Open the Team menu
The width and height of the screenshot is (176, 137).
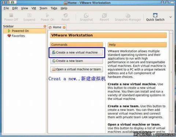[x=43, y=8]
